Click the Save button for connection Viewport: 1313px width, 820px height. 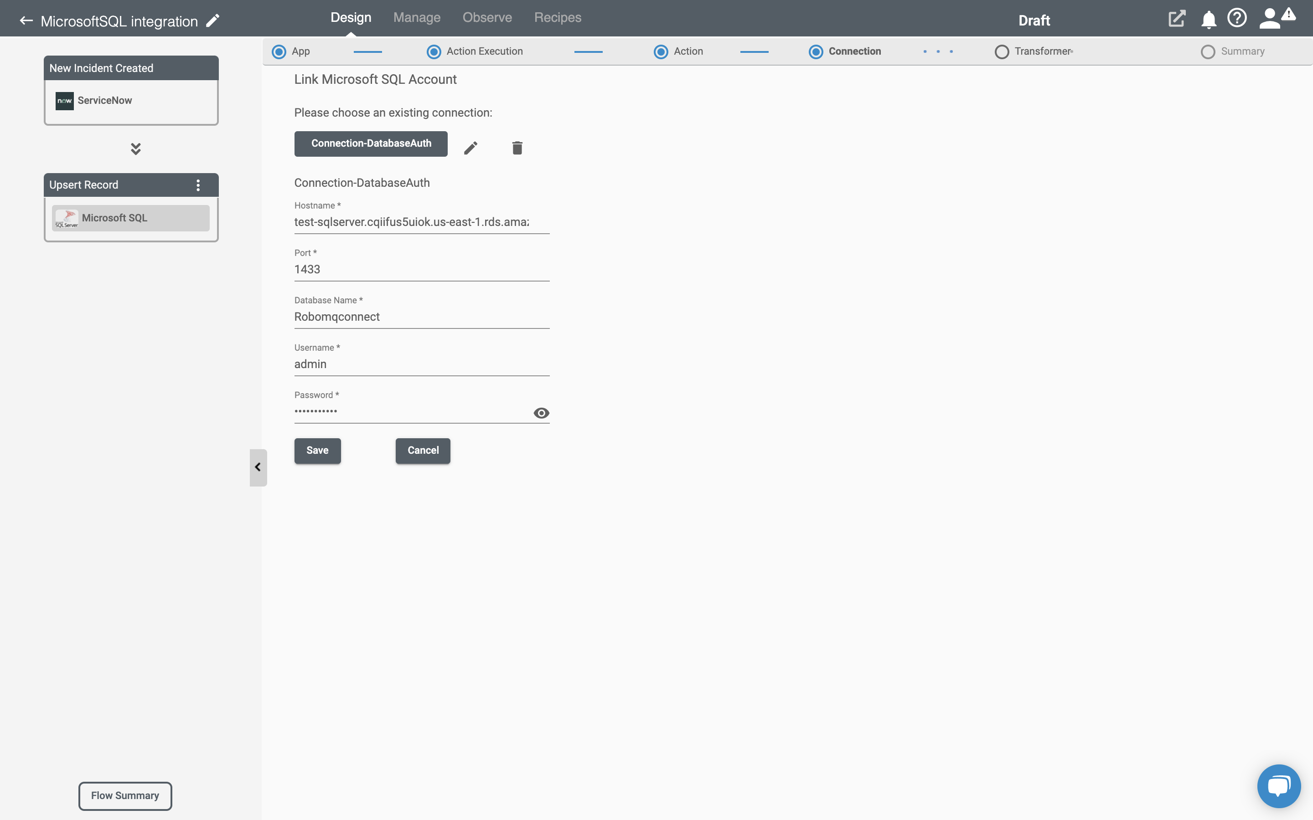point(318,451)
